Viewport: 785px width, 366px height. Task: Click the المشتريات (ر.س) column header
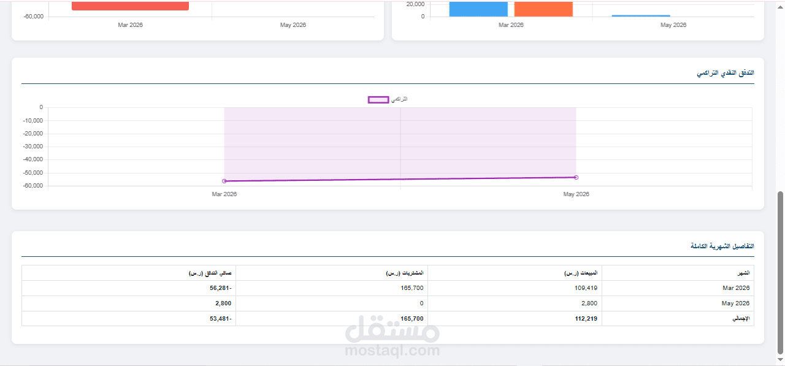[x=332, y=273]
